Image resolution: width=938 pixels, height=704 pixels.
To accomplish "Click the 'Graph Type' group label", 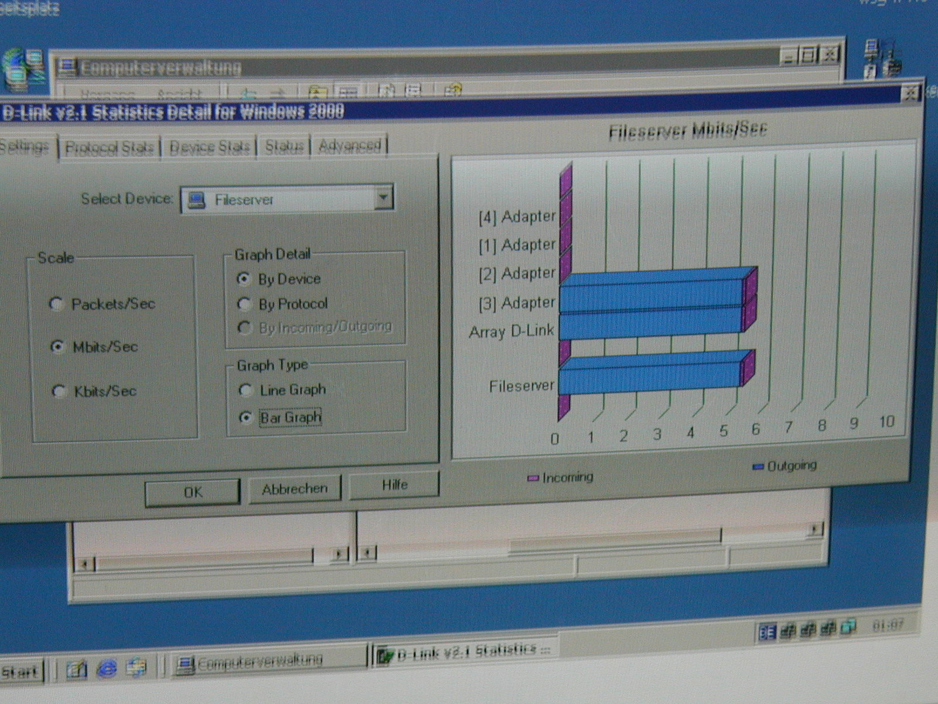I will pos(272,365).
